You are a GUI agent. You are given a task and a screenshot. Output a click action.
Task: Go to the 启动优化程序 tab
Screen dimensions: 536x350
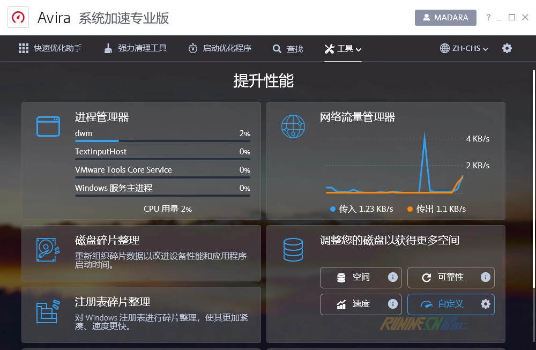220,49
